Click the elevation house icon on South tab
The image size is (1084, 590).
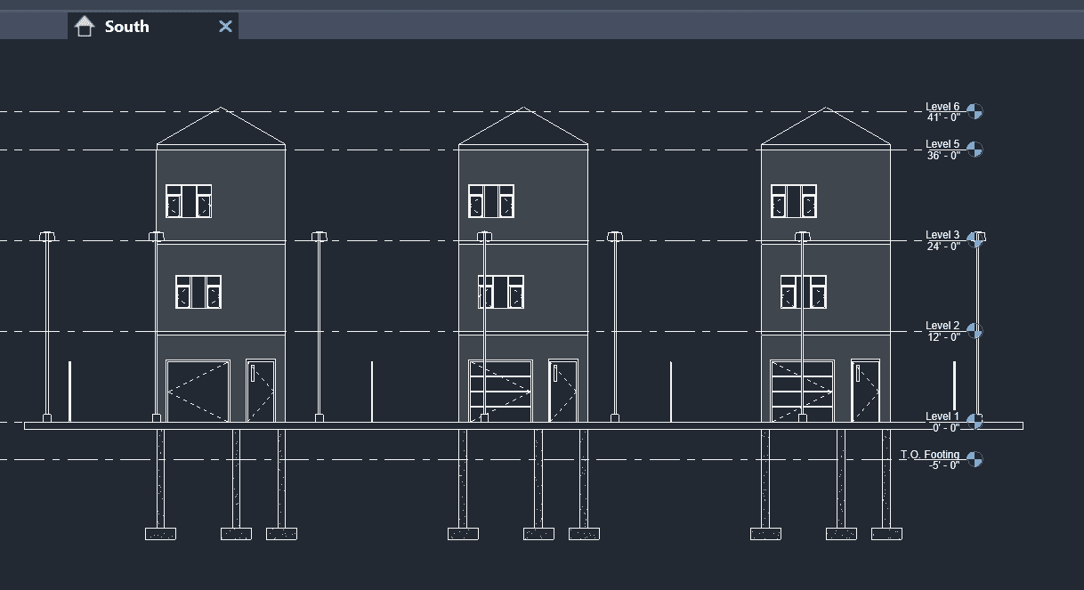pyautogui.click(x=85, y=27)
